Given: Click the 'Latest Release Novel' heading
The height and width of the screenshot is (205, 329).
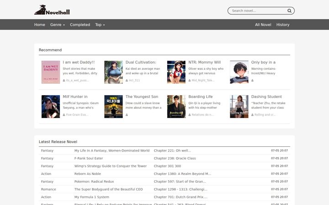Looking at the screenshot, I should click(58, 142).
